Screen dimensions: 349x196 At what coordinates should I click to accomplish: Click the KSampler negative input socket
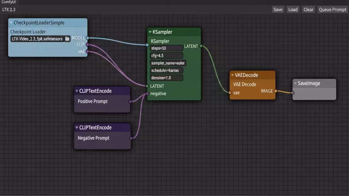click(x=148, y=94)
